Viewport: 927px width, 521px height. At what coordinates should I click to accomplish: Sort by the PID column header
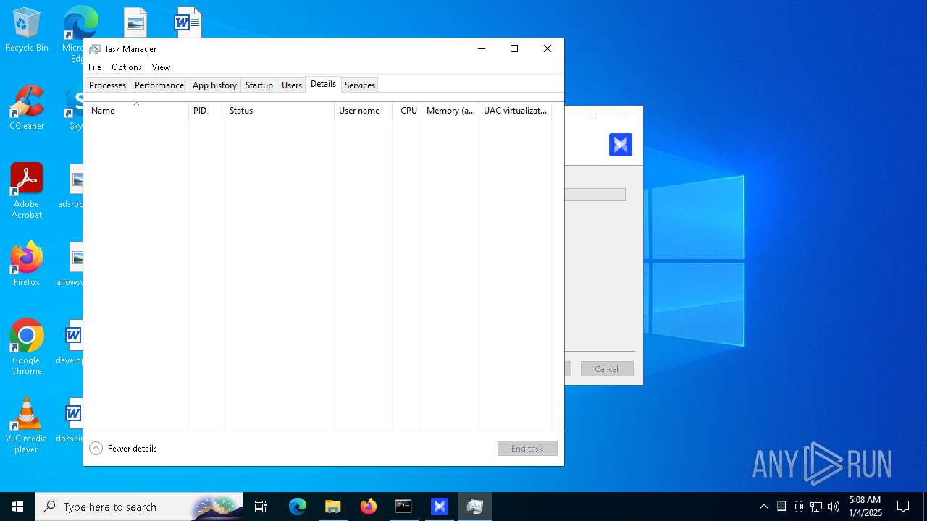click(x=206, y=111)
